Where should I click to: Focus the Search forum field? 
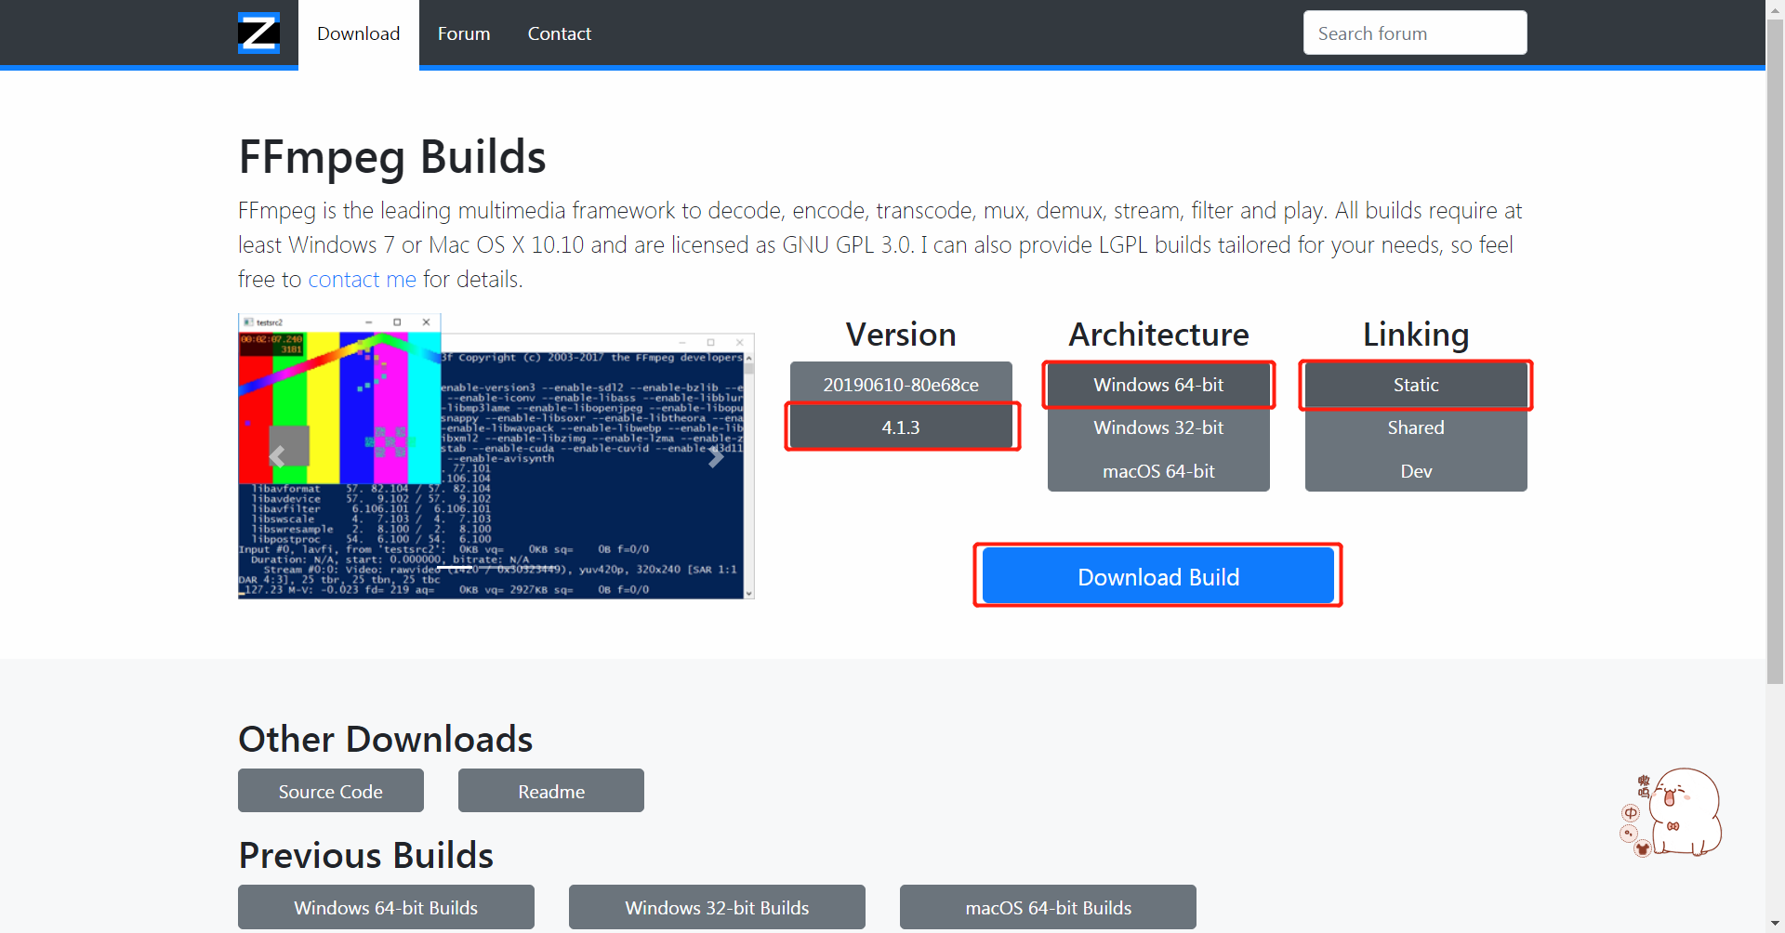(x=1415, y=33)
